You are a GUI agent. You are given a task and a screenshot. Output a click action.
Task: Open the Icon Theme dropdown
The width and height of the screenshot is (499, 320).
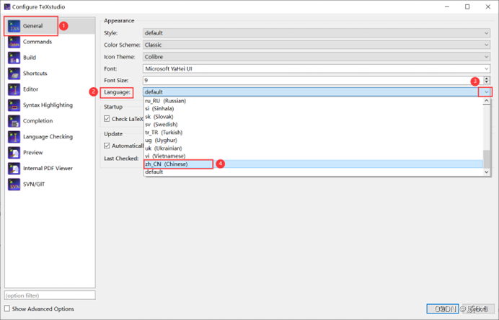click(x=317, y=57)
